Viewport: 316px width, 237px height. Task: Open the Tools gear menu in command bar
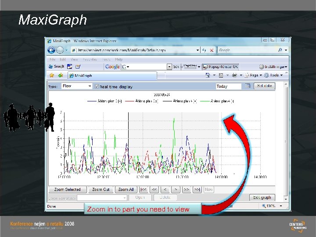(x=273, y=75)
